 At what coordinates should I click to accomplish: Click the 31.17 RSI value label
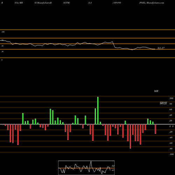(x=161, y=48)
